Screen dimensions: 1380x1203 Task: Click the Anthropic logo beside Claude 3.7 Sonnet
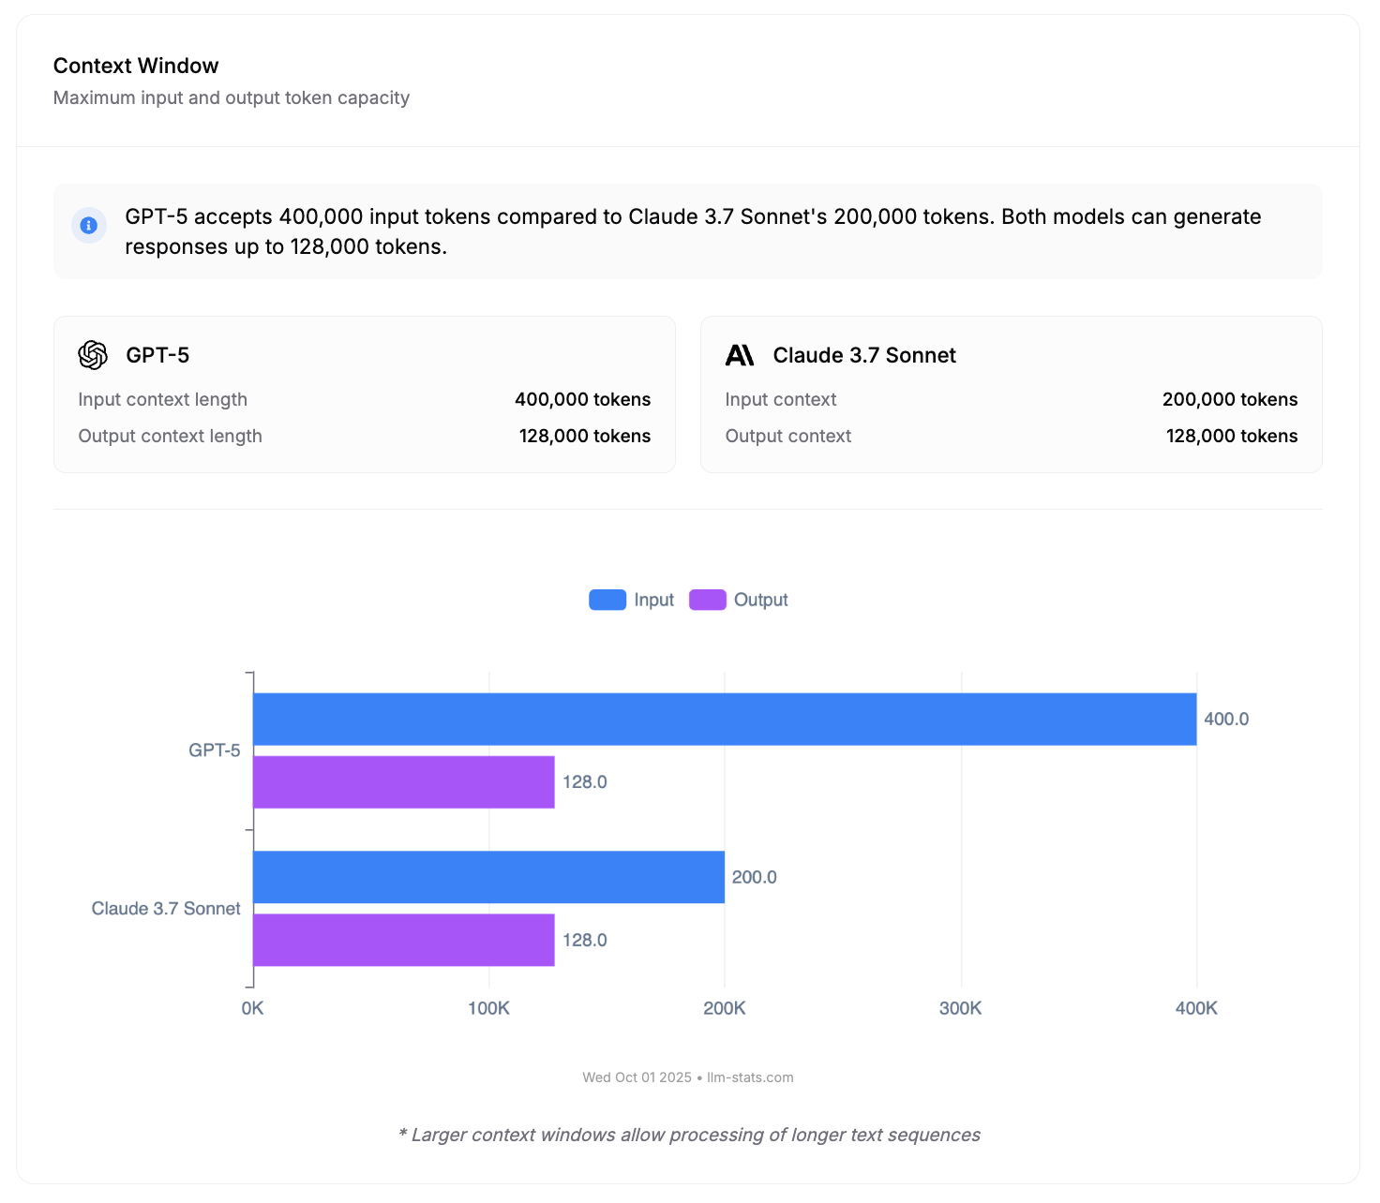(740, 355)
